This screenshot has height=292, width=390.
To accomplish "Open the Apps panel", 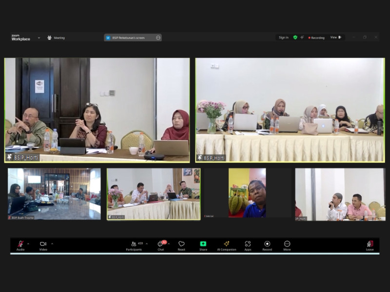I will 248,245.
